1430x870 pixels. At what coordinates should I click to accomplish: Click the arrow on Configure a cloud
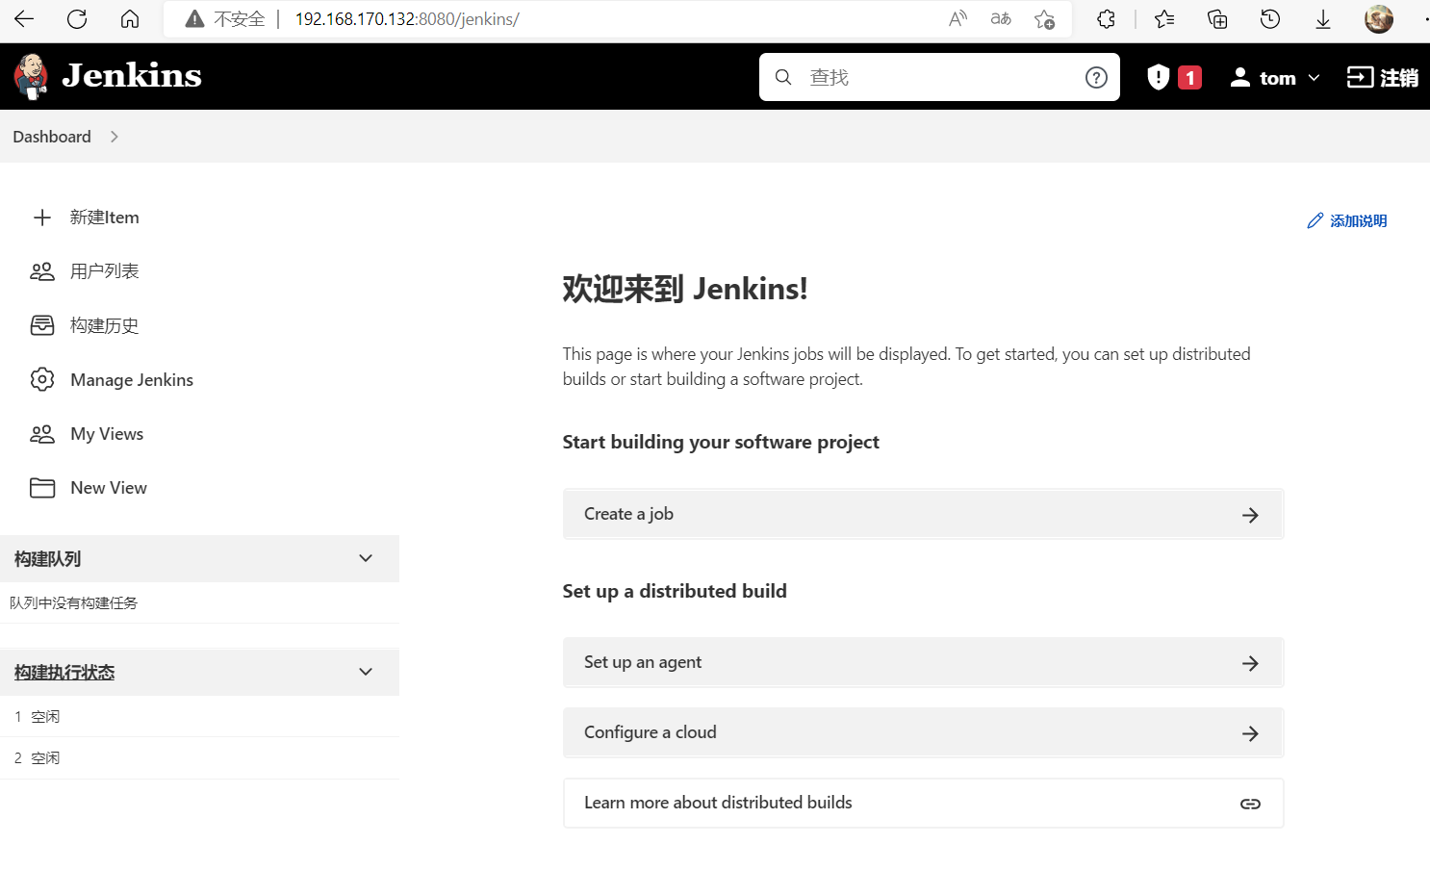pos(1250,733)
